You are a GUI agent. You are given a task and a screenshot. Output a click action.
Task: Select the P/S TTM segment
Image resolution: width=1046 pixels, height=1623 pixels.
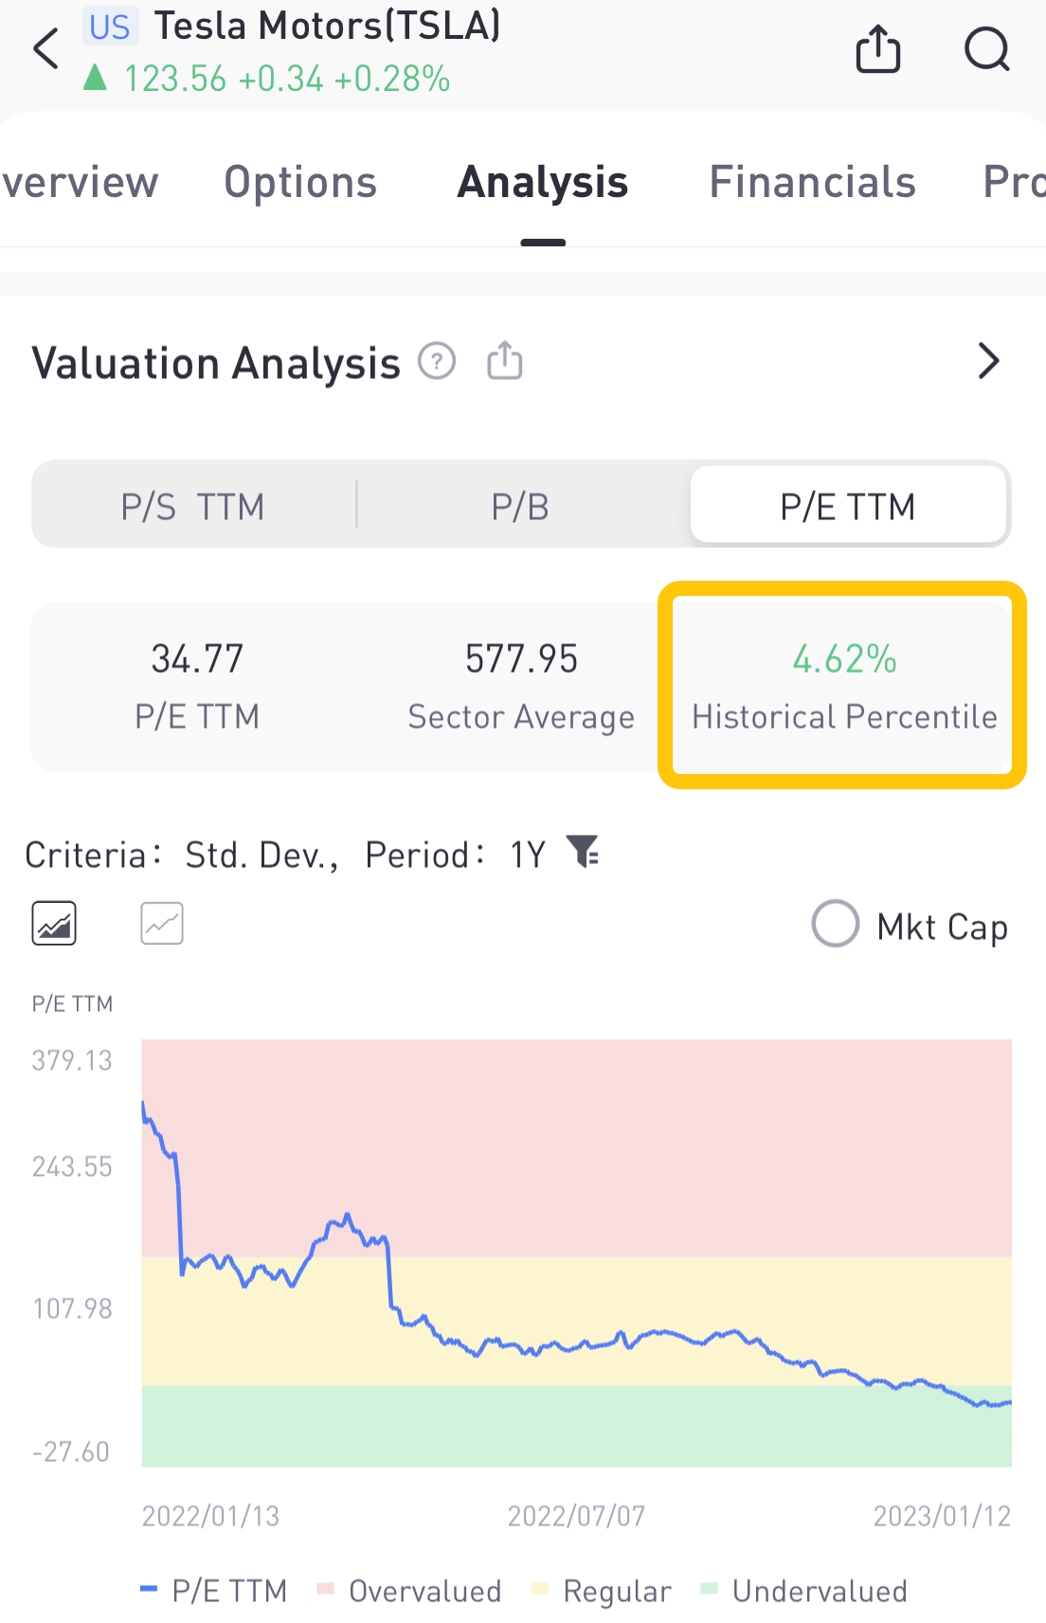click(193, 507)
